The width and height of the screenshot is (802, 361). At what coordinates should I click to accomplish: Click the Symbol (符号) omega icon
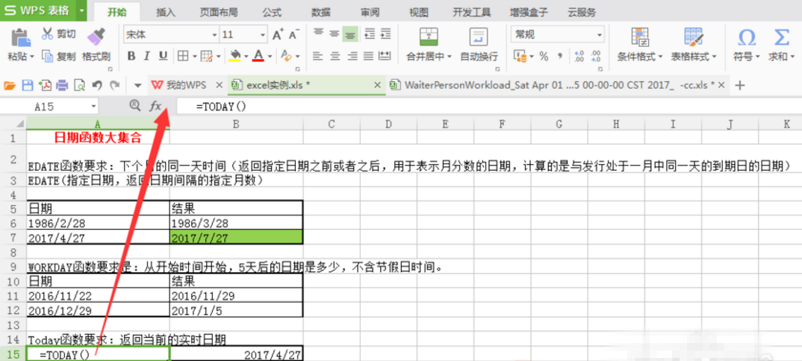747,38
